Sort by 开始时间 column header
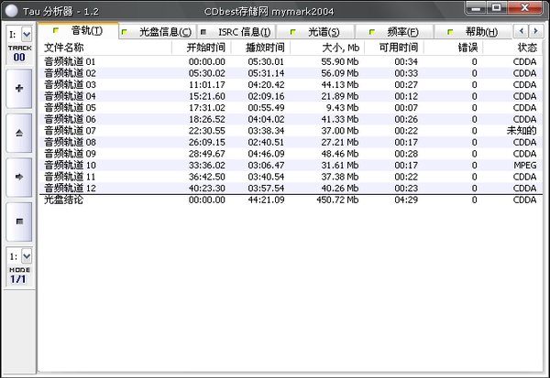The image size is (550, 378). tap(202, 48)
